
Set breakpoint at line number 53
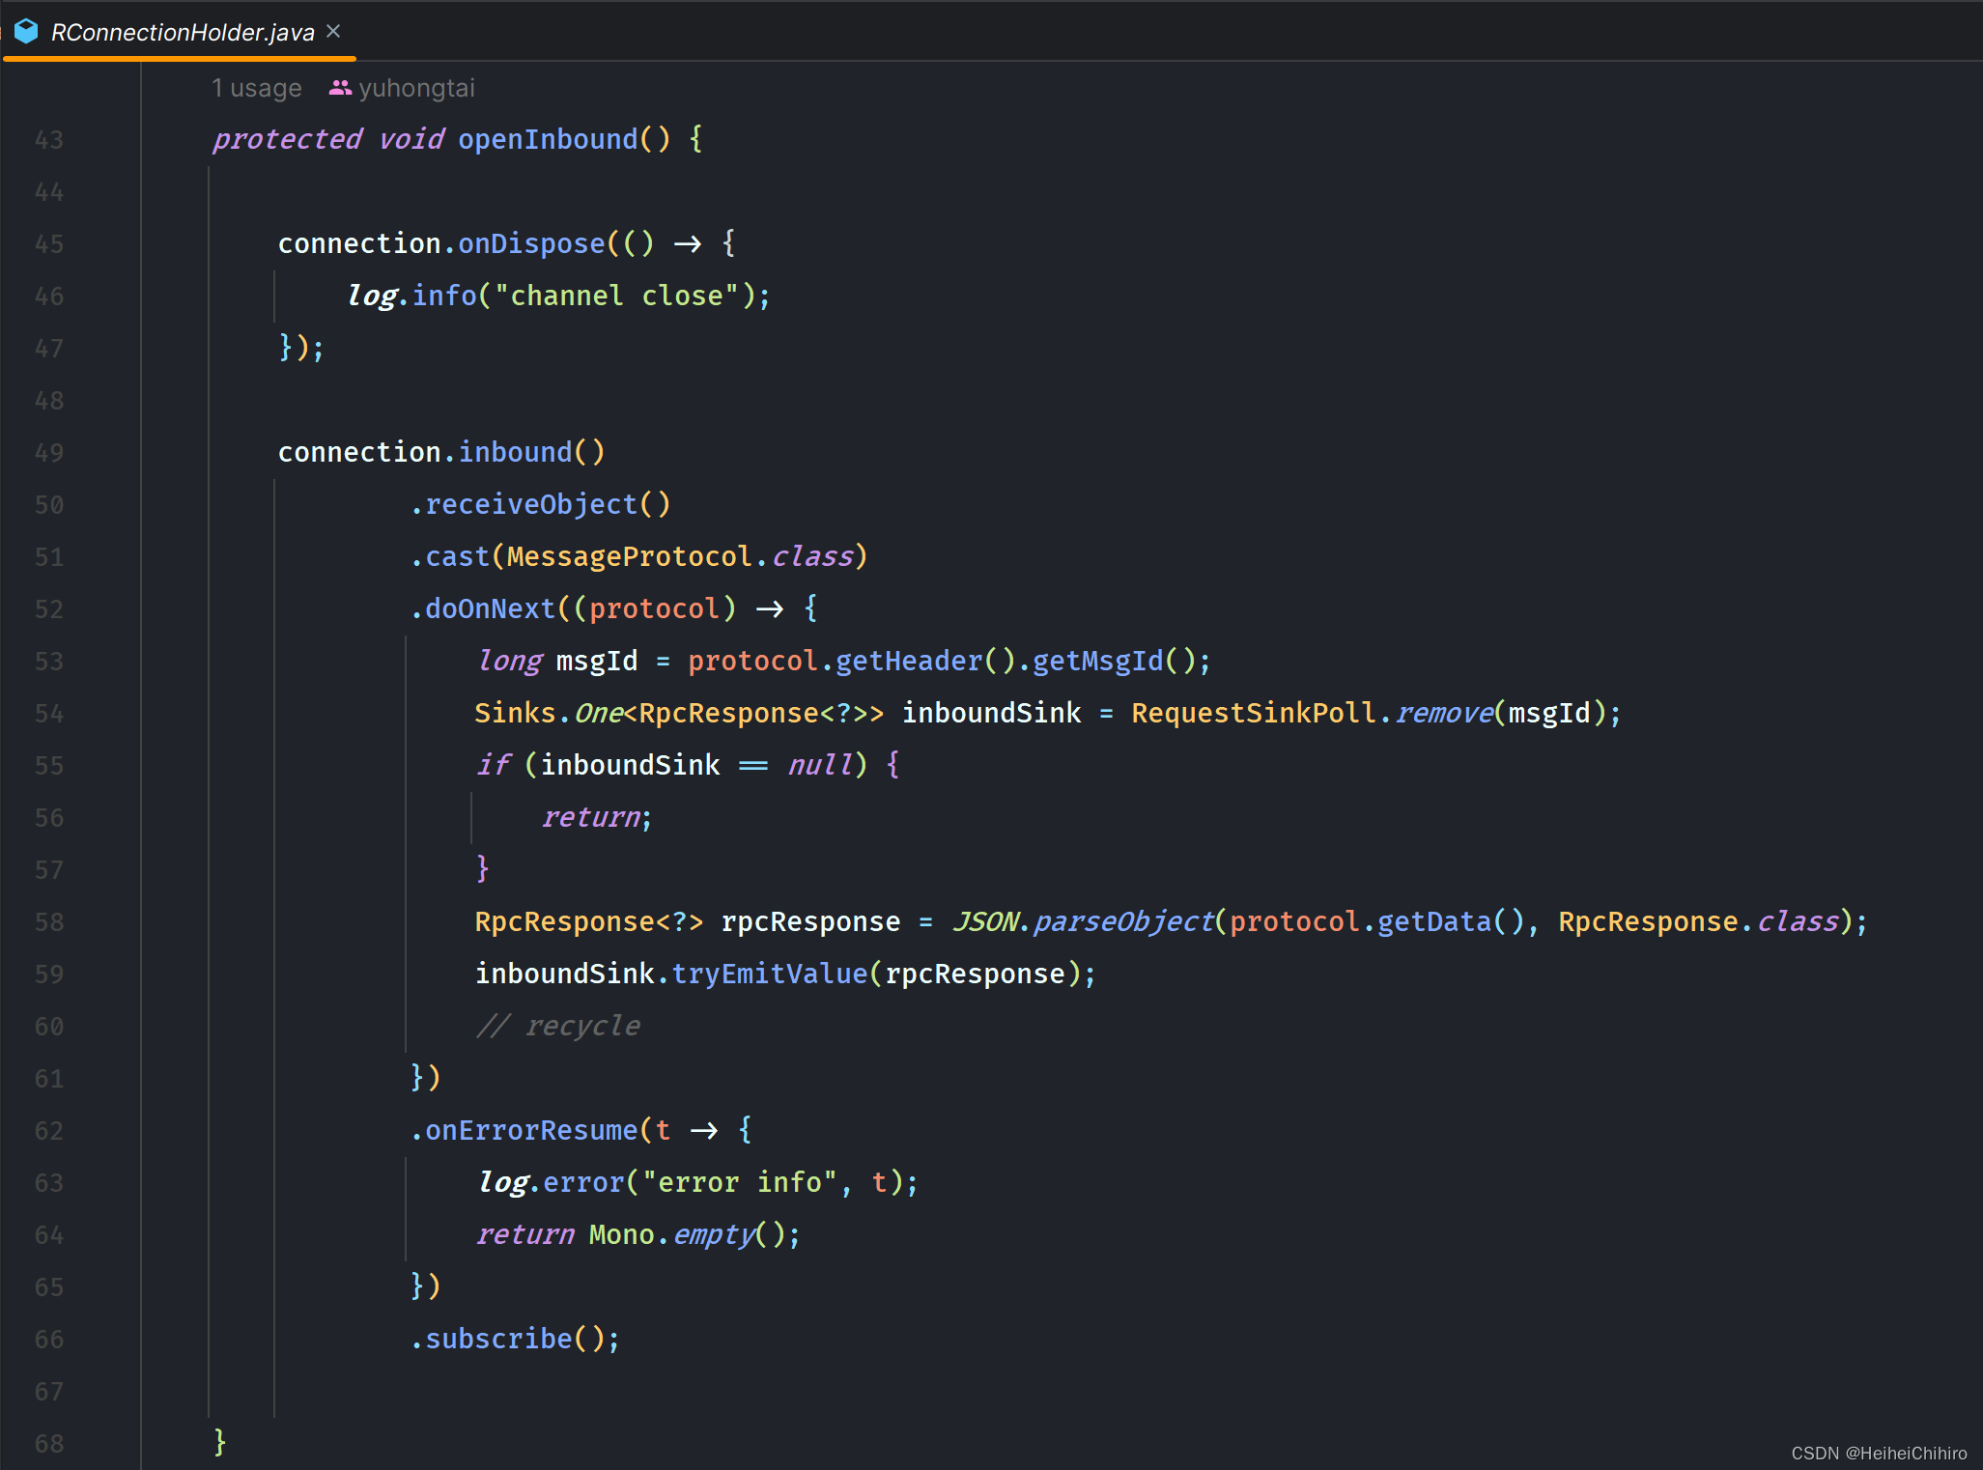[x=49, y=662]
